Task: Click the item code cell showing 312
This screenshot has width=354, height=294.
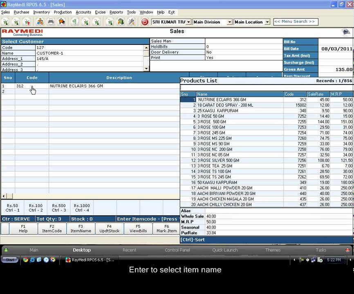Action: point(32,86)
